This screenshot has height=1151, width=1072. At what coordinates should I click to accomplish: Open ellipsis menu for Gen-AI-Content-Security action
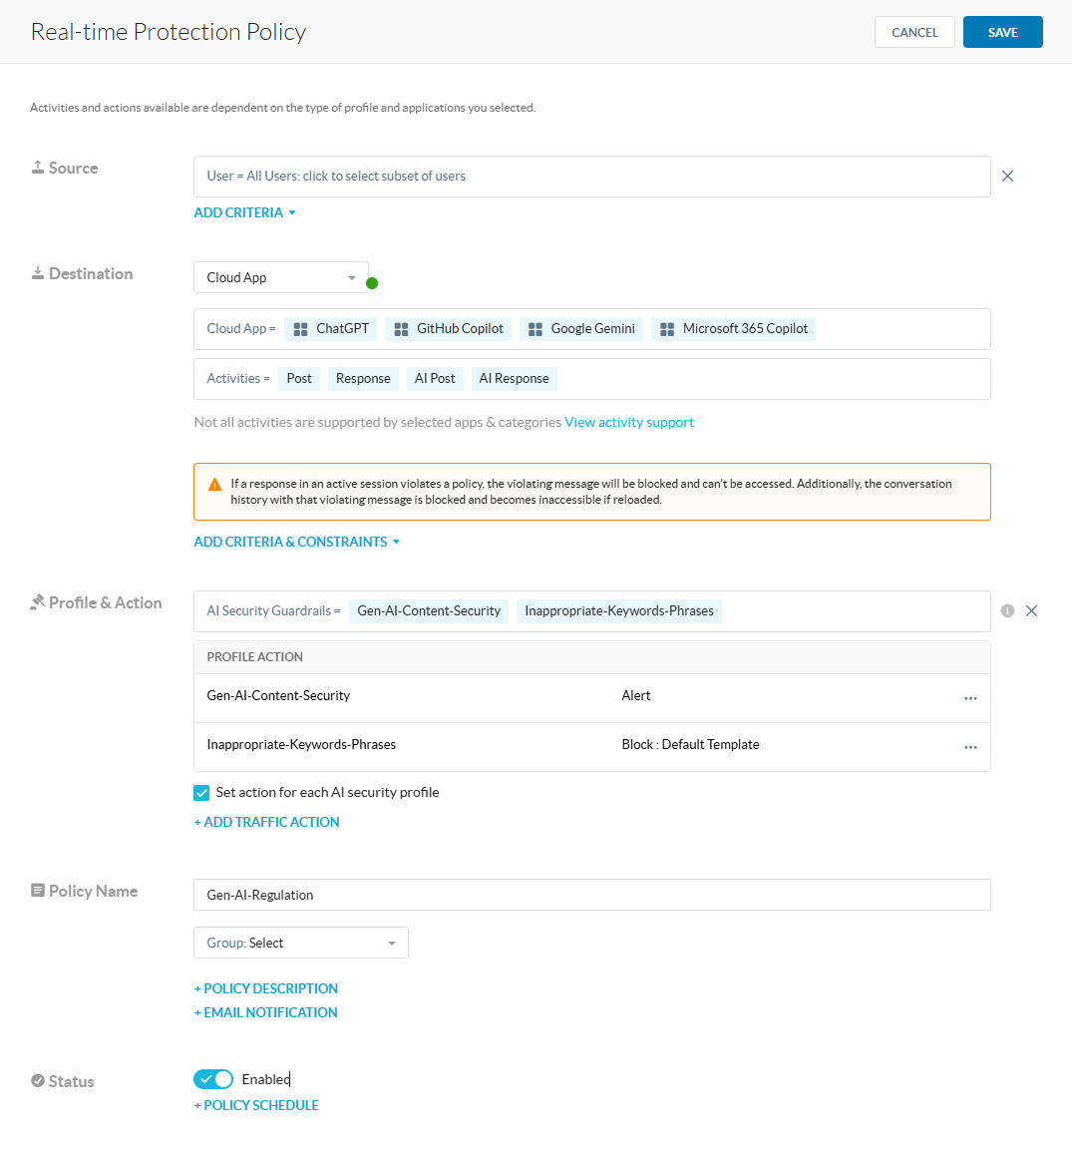coord(970,698)
